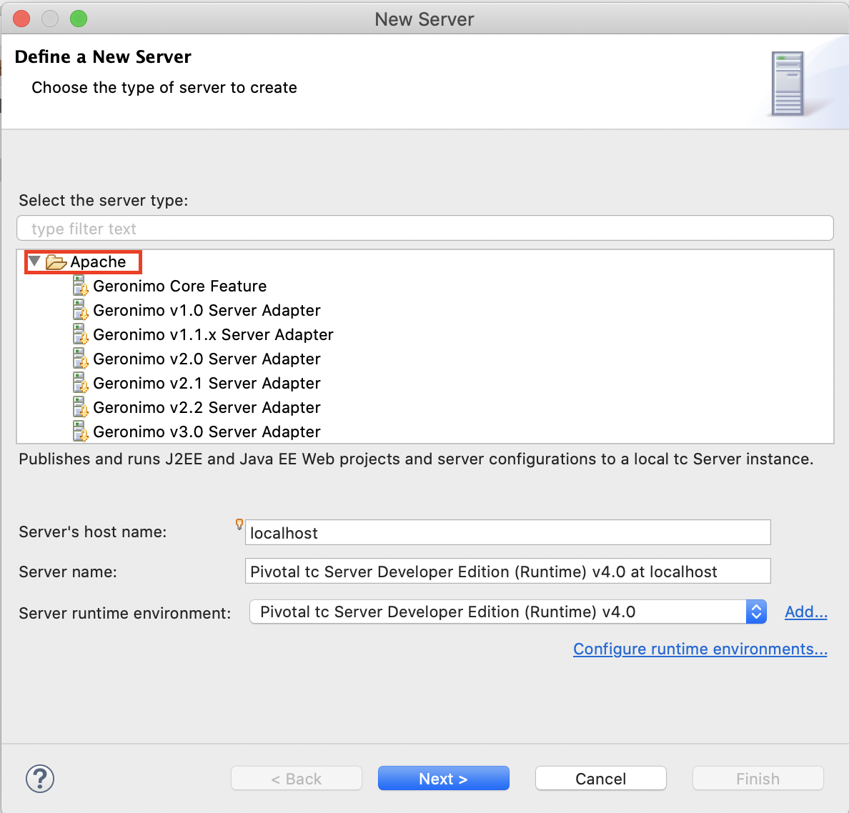This screenshot has width=849, height=813.
Task: Focus the type filter text field
Action: (425, 229)
